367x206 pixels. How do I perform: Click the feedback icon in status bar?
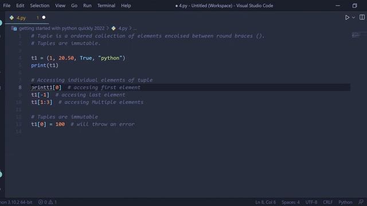(361, 202)
